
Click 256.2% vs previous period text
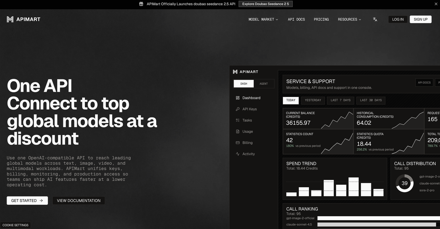375,150
